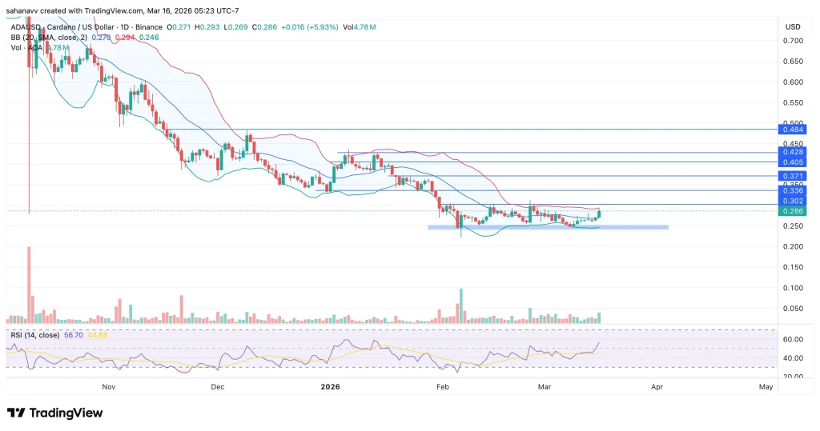Viewport: 820px width, 431px height.
Task: Select the 0.371 price level label
Action: (794, 176)
